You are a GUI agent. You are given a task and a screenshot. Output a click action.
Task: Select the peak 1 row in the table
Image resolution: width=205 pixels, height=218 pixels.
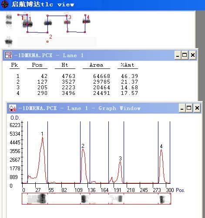click(74, 76)
